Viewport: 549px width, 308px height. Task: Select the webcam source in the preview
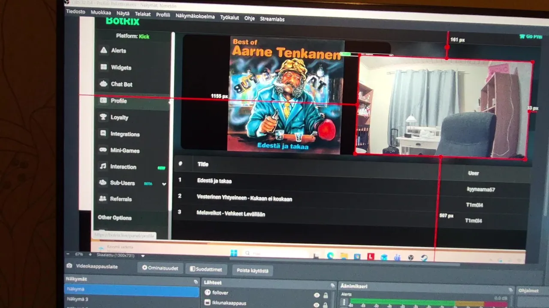(444, 109)
